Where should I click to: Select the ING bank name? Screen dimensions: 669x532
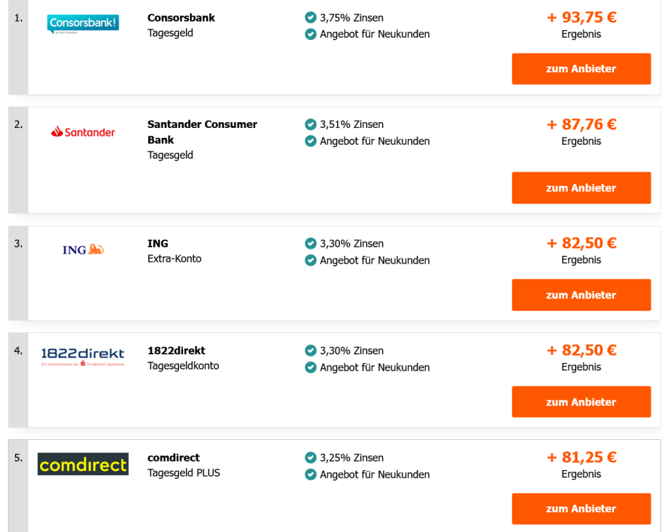coord(157,243)
